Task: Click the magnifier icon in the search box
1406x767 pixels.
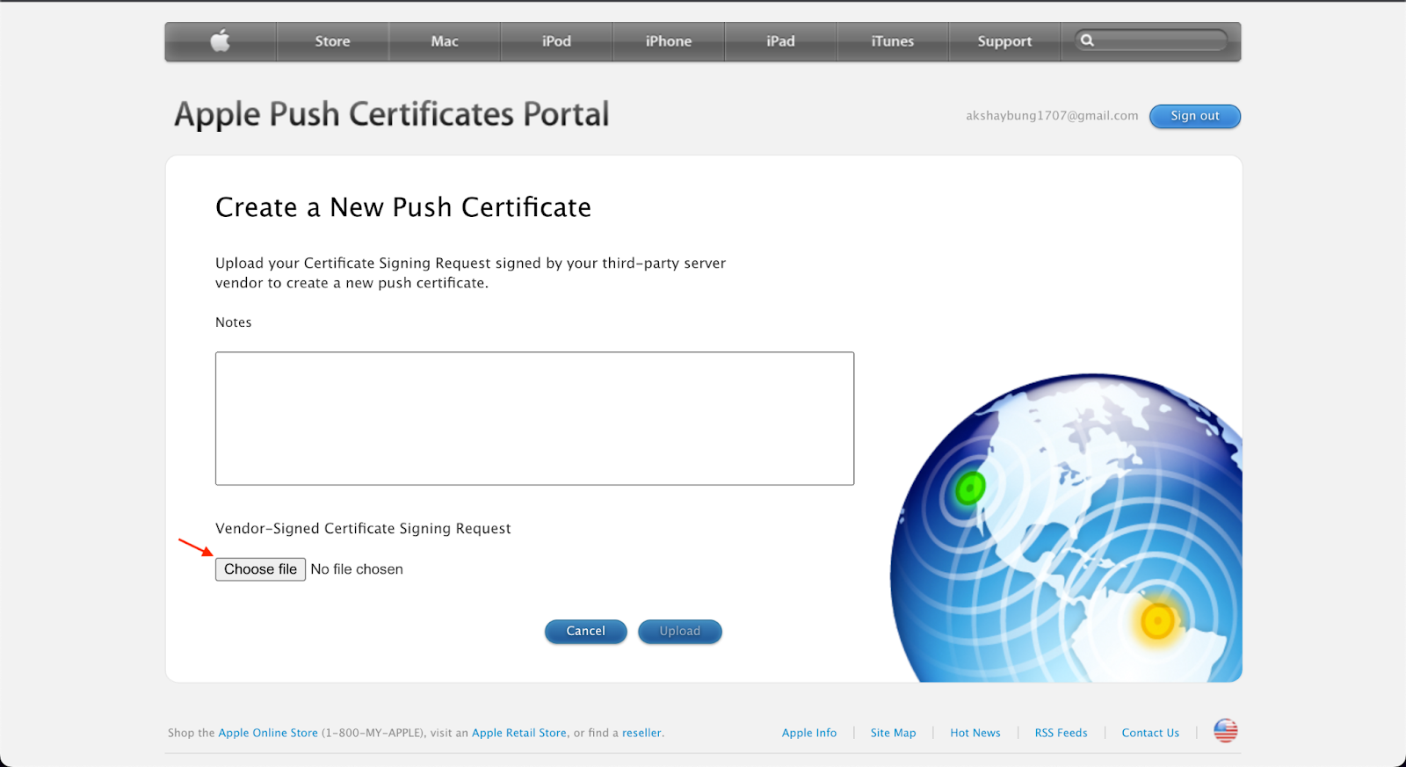Action: click(1087, 40)
